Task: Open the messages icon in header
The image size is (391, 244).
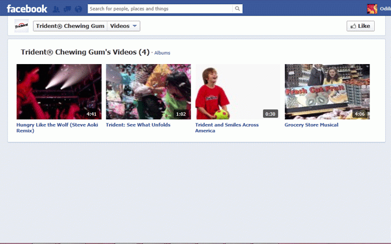Action: 67,9
